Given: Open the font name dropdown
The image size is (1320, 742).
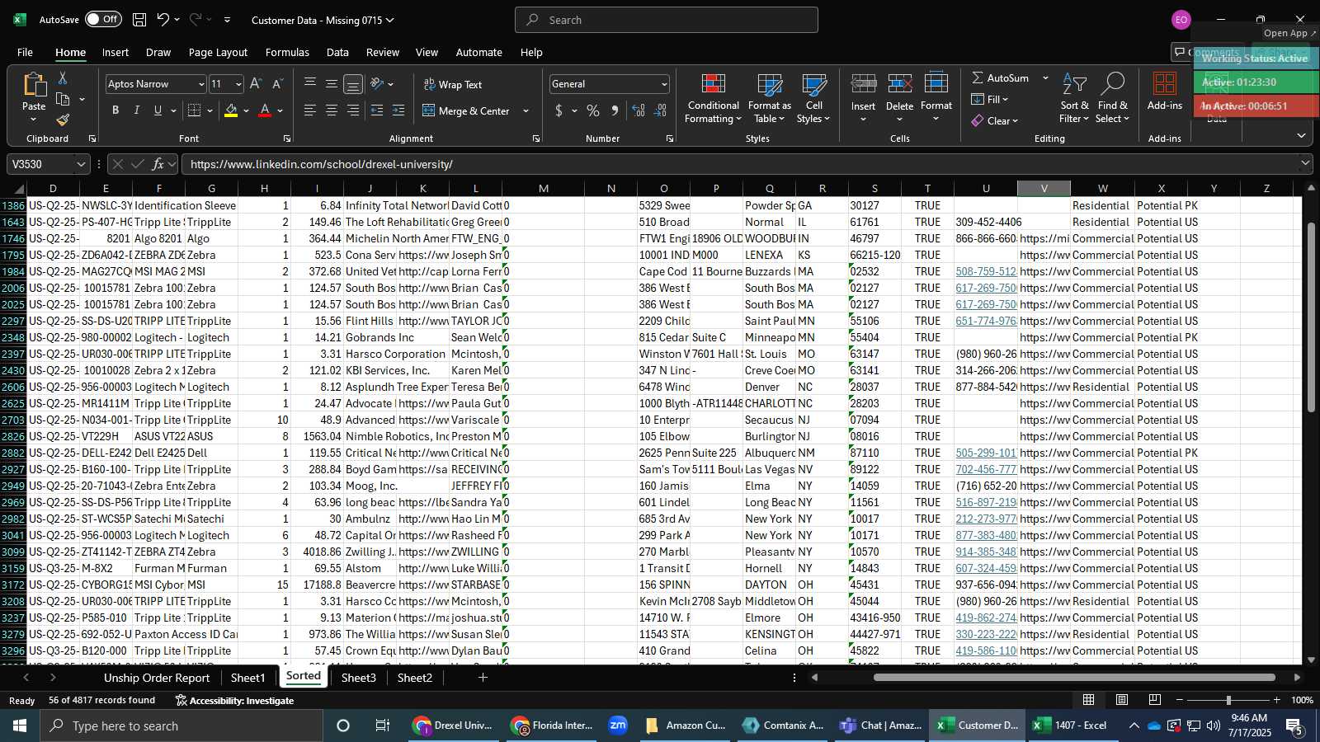Looking at the screenshot, I should point(200,84).
